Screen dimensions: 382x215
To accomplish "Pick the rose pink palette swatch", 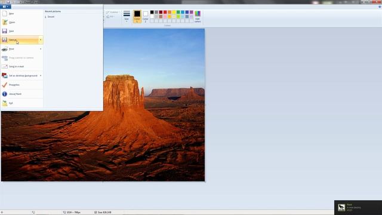I will (165, 17).
